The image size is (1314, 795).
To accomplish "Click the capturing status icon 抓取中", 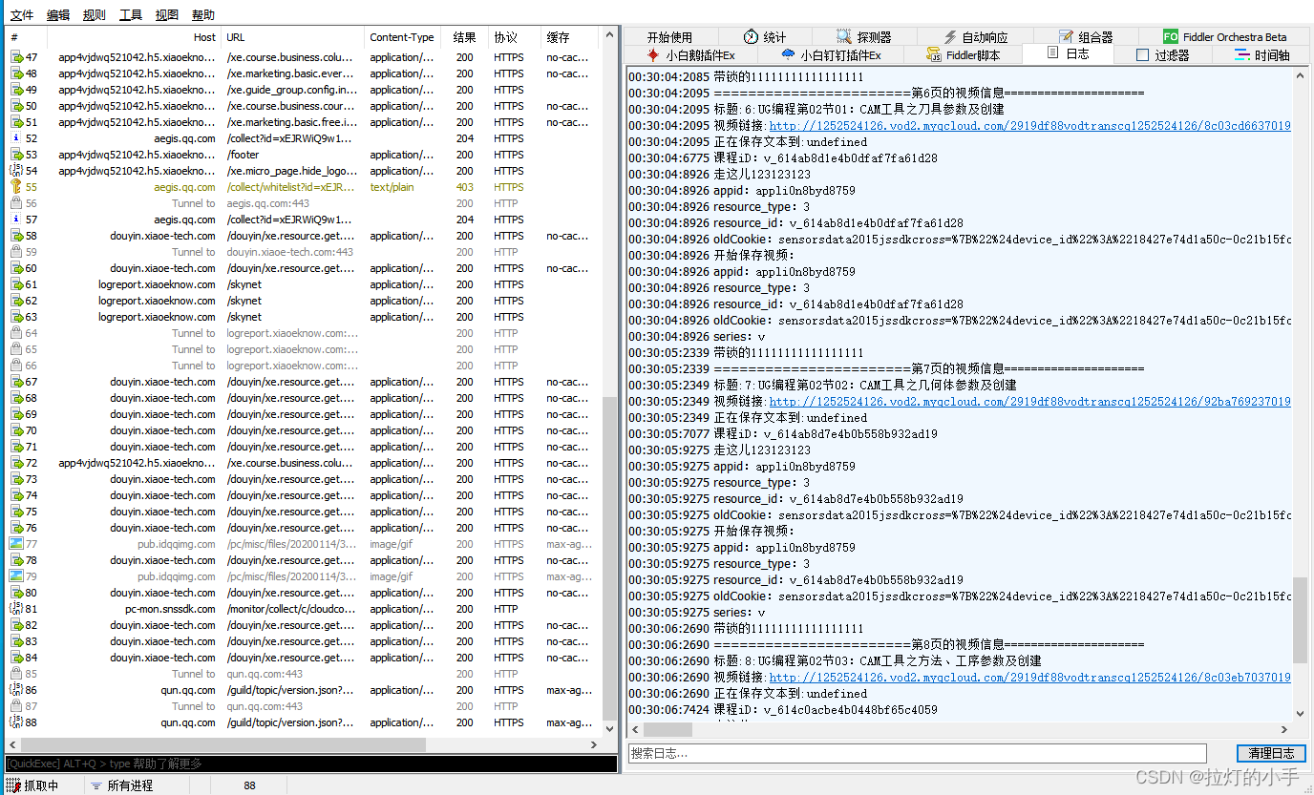I will 13,785.
